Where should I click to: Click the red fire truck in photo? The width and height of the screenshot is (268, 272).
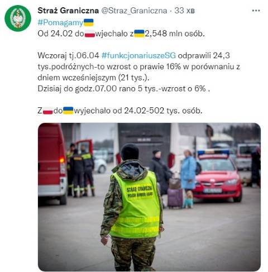pos(52,163)
